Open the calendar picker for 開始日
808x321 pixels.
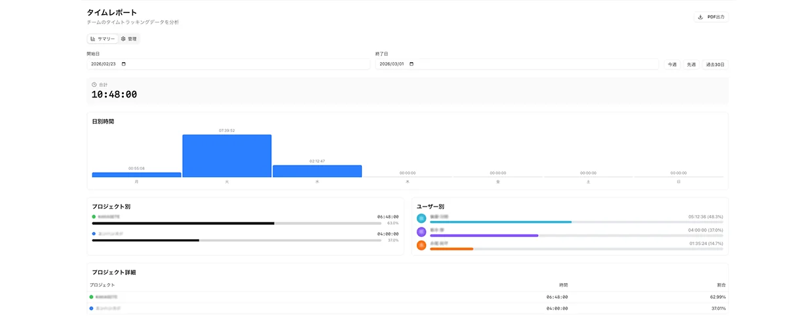point(124,64)
